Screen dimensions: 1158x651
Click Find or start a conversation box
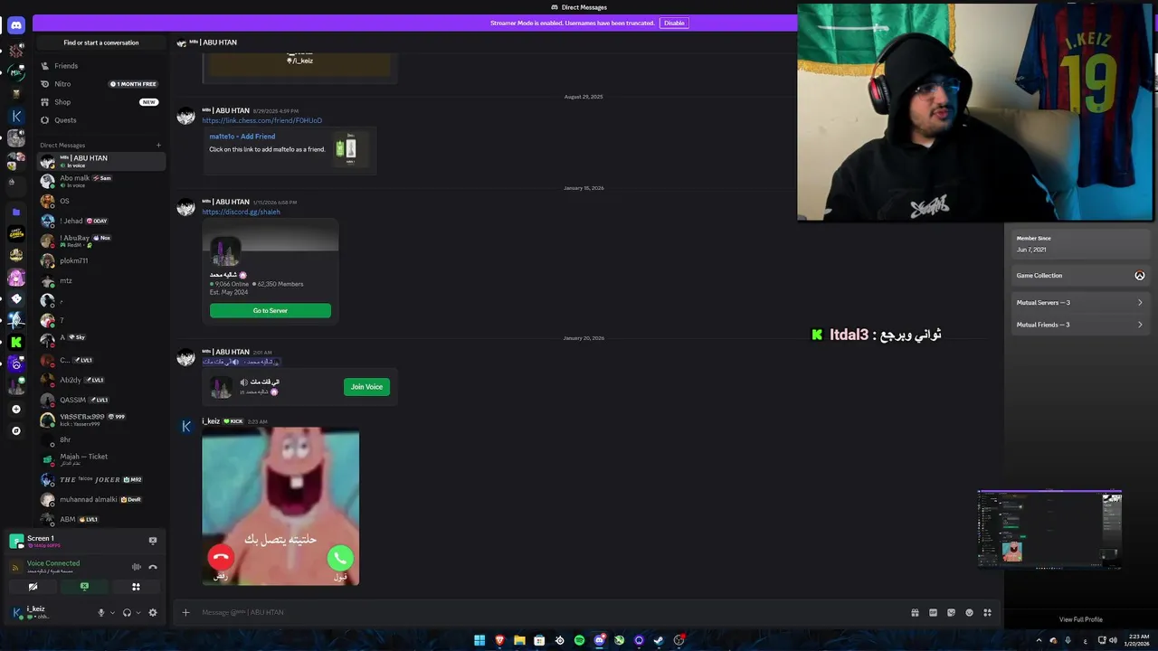pyautogui.click(x=101, y=42)
